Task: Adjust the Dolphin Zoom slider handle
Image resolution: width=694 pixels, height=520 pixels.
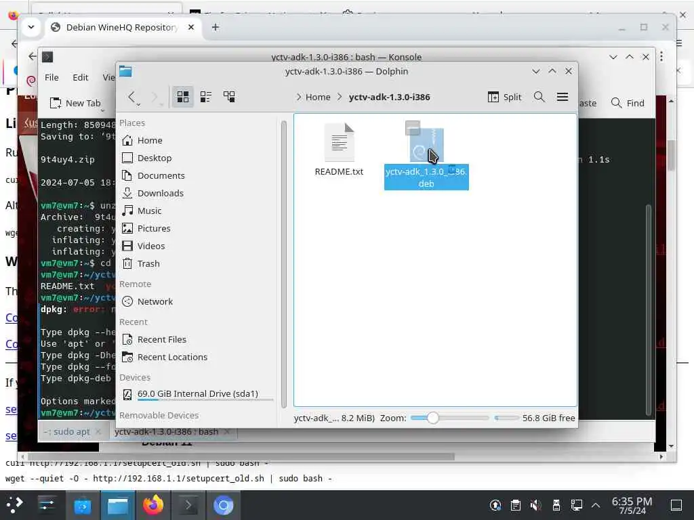Action: pos(433,418)
